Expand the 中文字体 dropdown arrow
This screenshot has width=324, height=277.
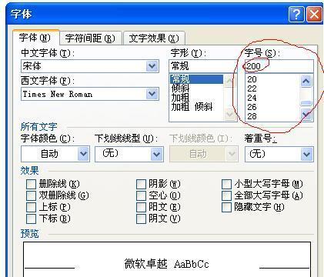click(x=152, y=66)
